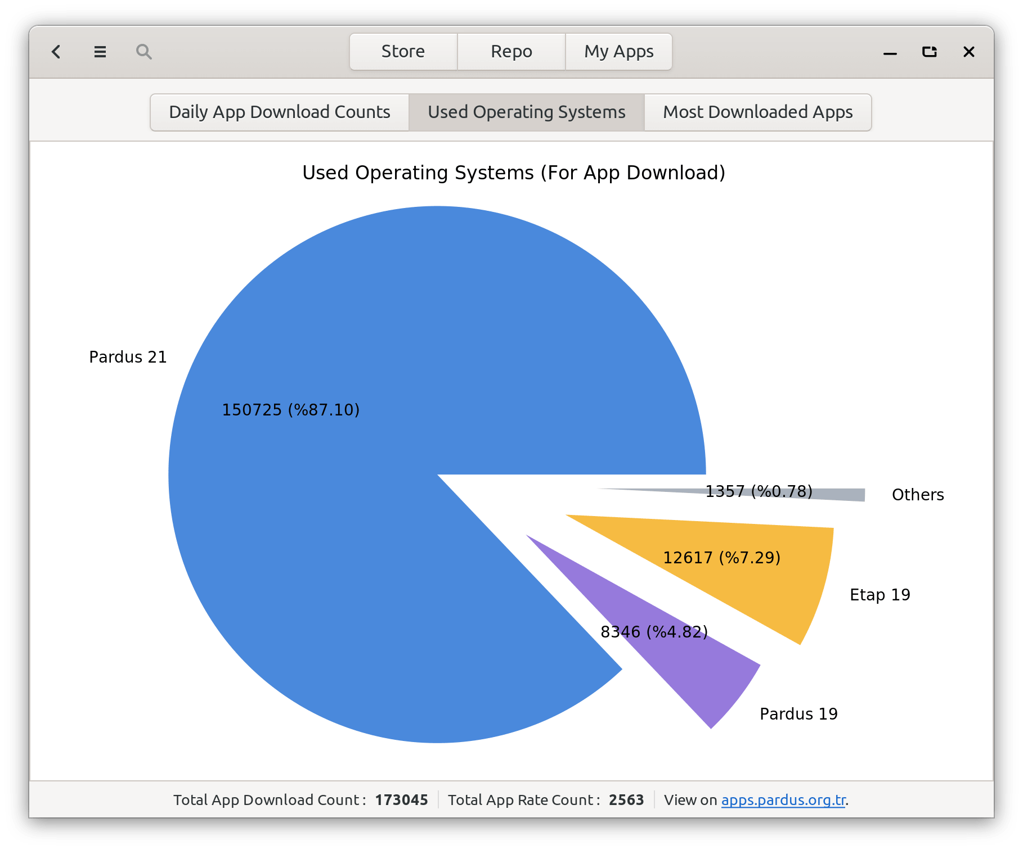
Task: Click the value 150725 (%87.10)
Action: click(291, 410)
